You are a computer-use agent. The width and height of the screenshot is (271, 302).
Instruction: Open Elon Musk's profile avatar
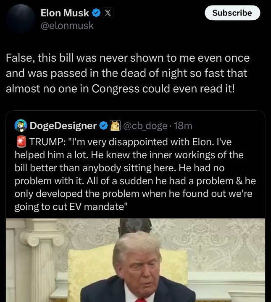coord(20,19)
